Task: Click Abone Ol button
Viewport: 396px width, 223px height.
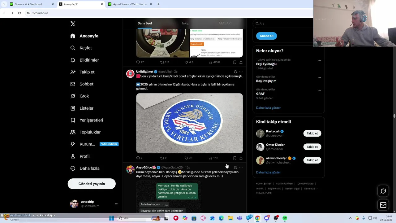Action: point(266,36)
